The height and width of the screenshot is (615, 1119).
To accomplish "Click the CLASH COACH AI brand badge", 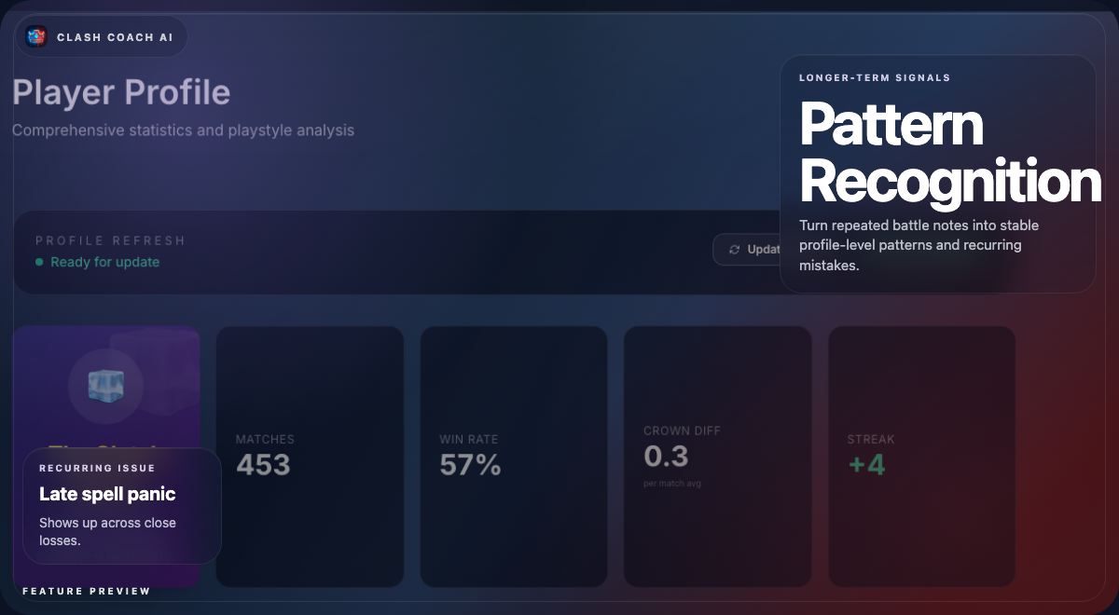I will point(100,36).
